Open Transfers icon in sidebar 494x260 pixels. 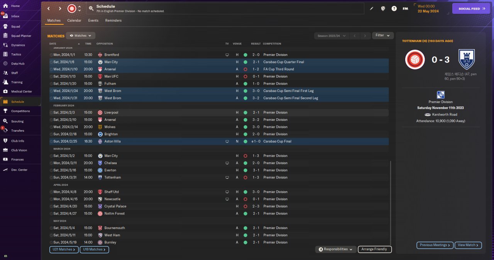(5, 131)
